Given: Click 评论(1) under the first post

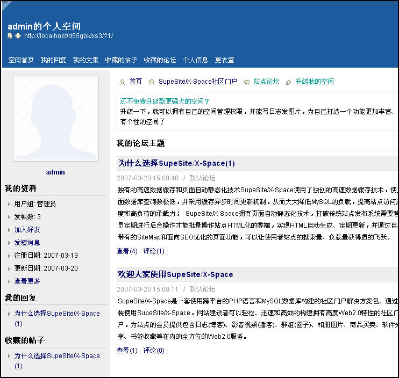Looking at the screenshot, I should click(154, 251).
